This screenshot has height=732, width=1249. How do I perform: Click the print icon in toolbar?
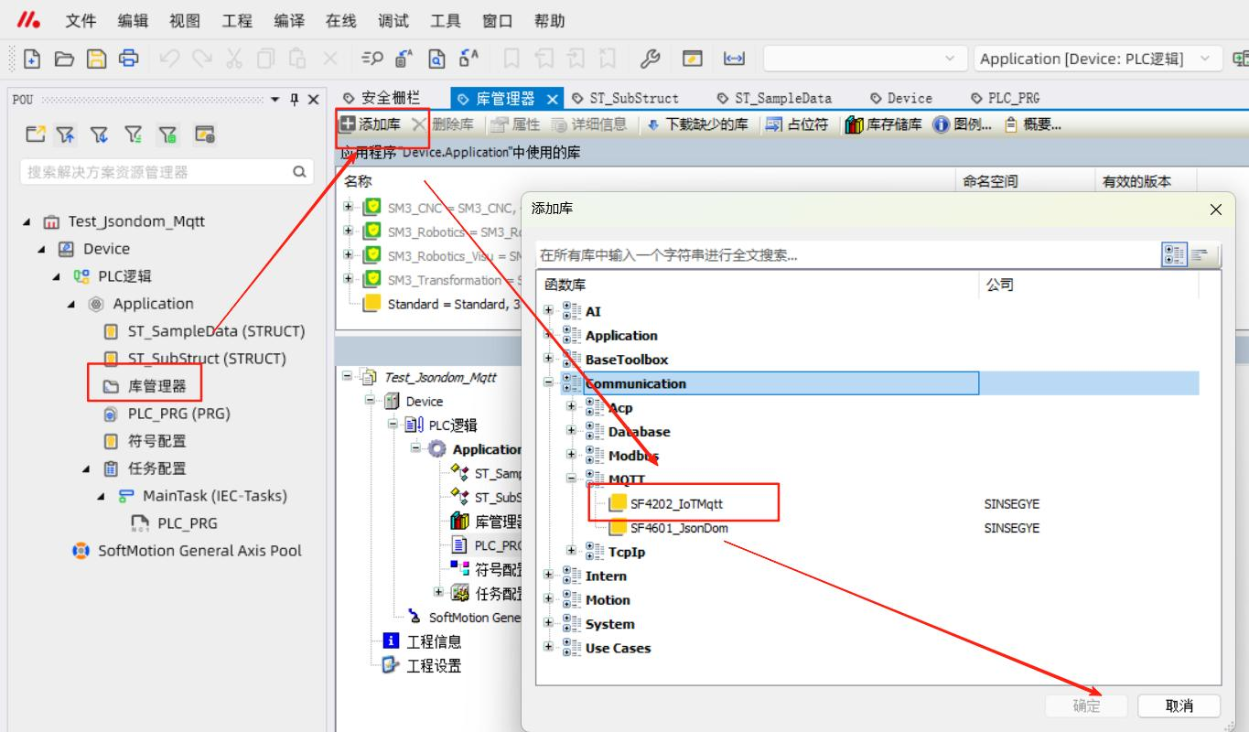tap(129, 59)
